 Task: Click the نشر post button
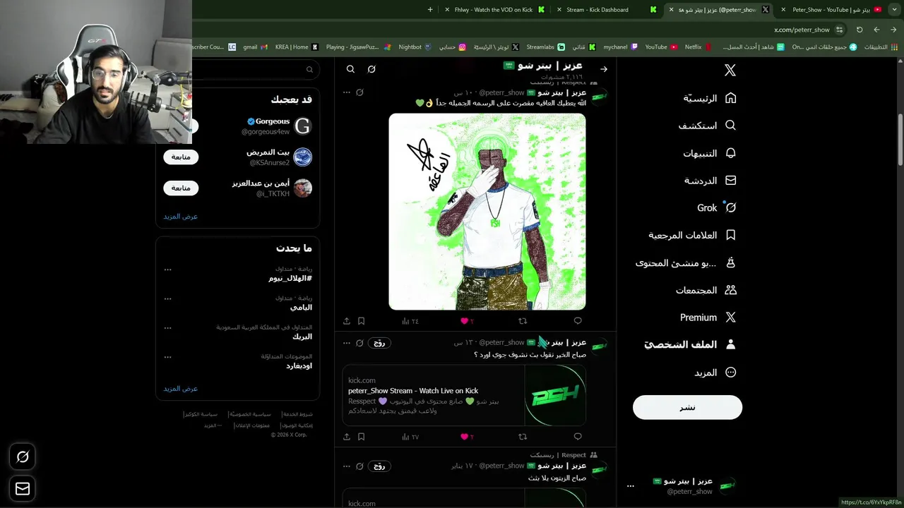[687, 407]
